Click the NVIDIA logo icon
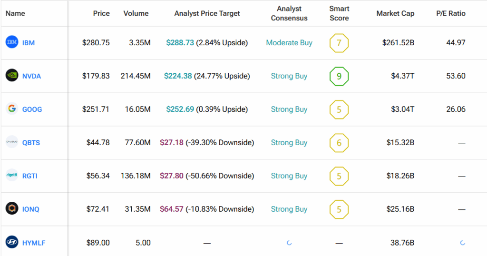 click(x=12, y=76)
